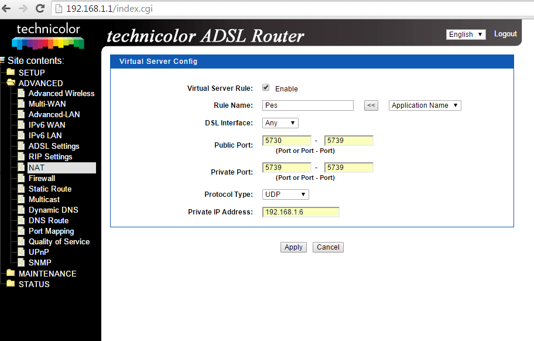Open the MAINTENANCE section
Image resolution: width=534 pixels, height=341 pixels.
(x=47, y=274)
